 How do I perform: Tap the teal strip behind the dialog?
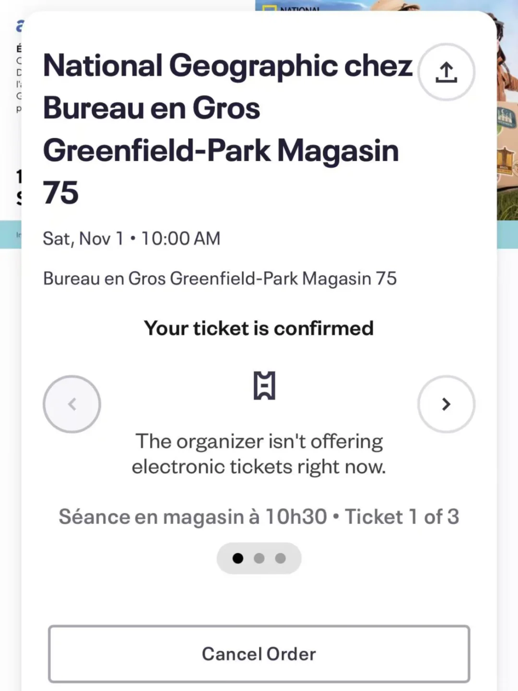click(x=507, y=234)
